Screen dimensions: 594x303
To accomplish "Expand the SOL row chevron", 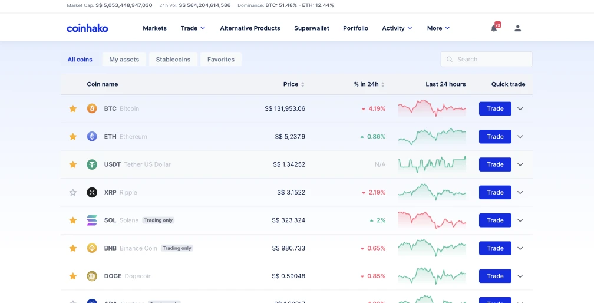I will (x=520, y=220).
